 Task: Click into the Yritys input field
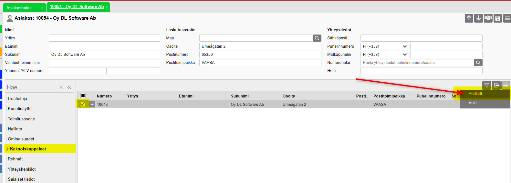[x=104, y=38]
